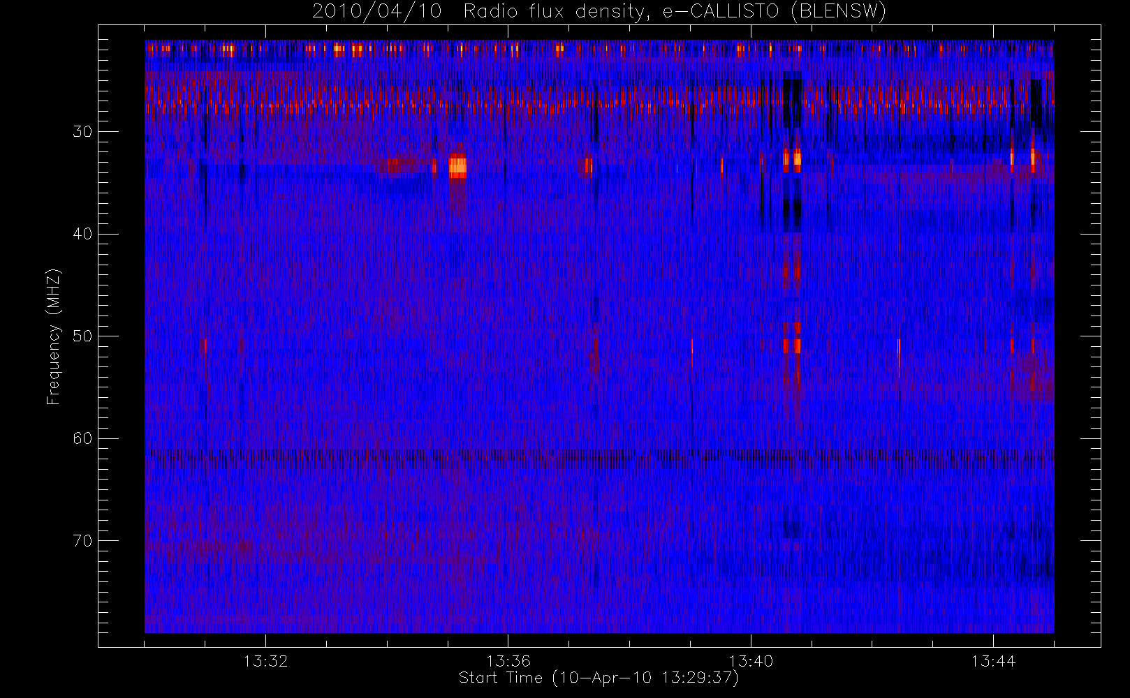Click the 30 MHz frequency tick label
The image size is (1130, 698).
(82, 132)
